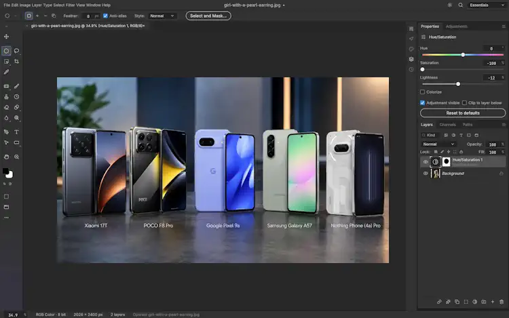This screenshot has height=318, width=509.
Task: Toggle lock transparent pixels
Action: (436, 152)
